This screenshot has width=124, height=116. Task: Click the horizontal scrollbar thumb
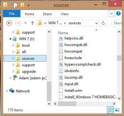tap(67, 104)
